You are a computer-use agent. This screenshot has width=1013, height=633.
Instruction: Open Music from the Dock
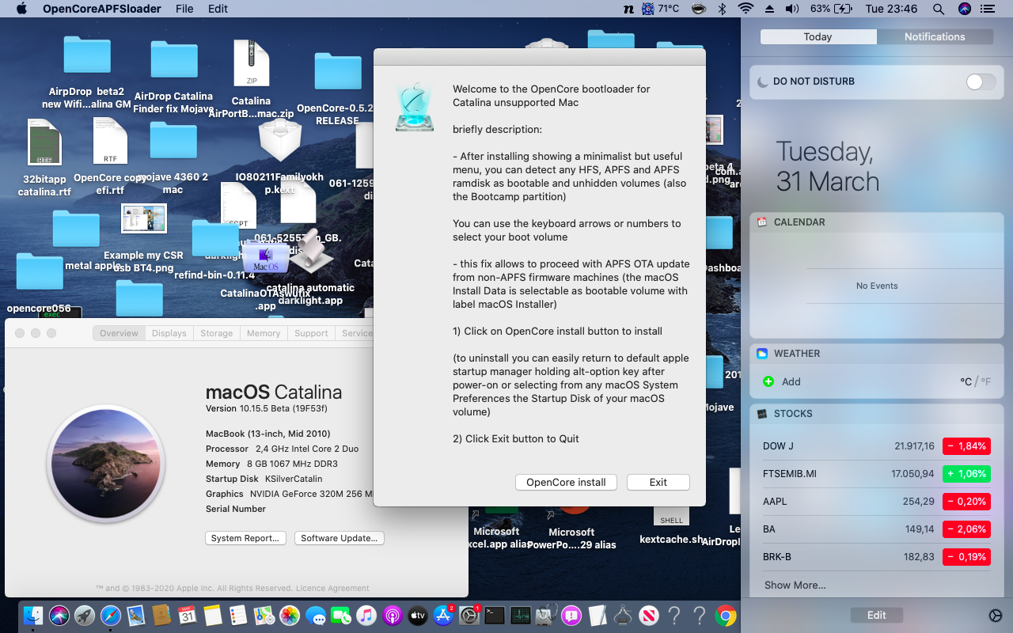[366, 615]
